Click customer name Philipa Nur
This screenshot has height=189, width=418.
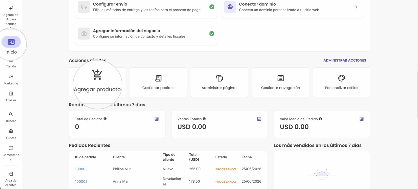122,169
